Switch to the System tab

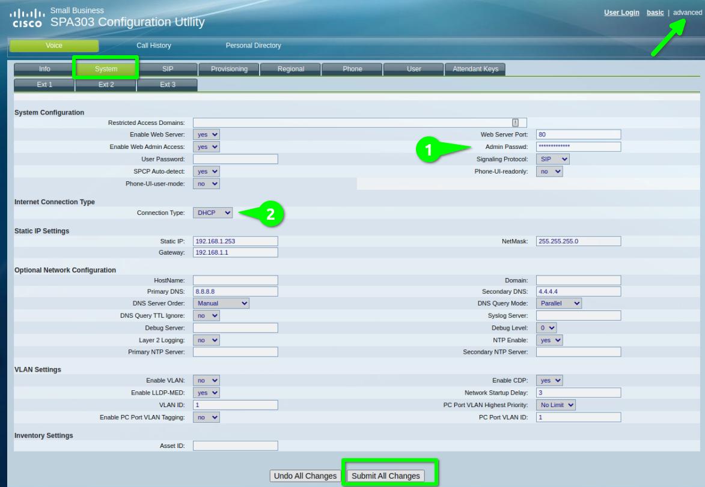(x=106, y=69)
